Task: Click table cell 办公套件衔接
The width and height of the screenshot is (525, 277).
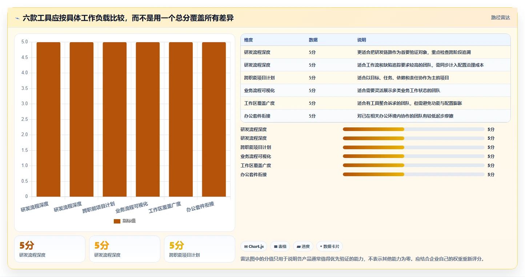Action: pos(257,116)
